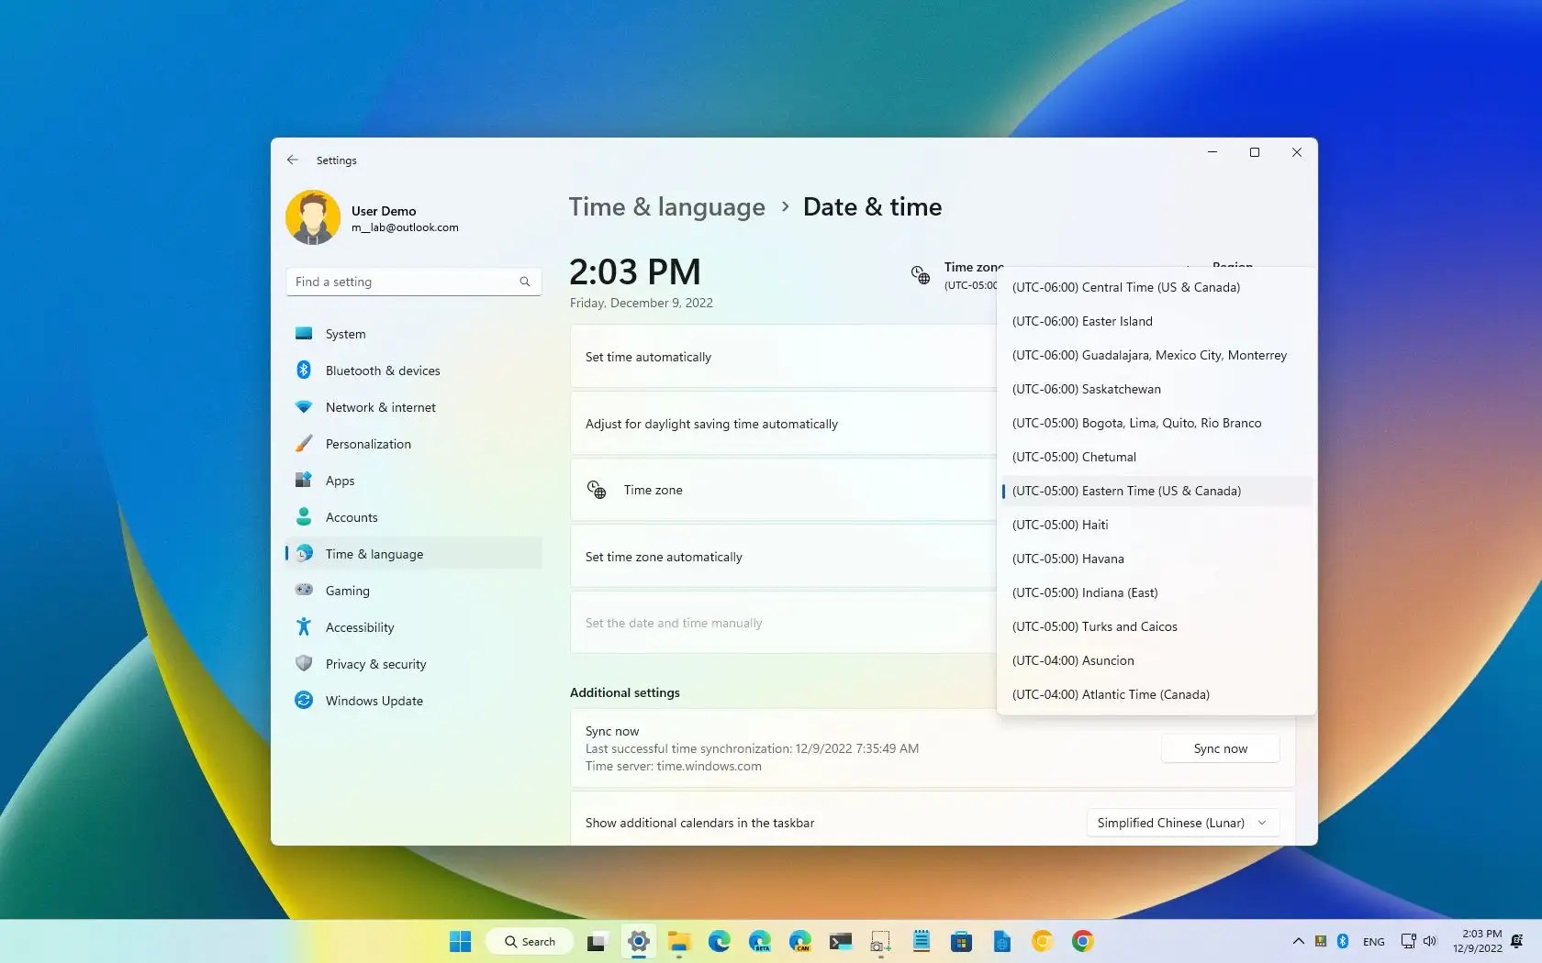Launch Microsoft Edge from the taskbar

(x=719, y=941)
